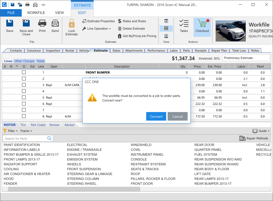Click the Description column header

point(122,66)
